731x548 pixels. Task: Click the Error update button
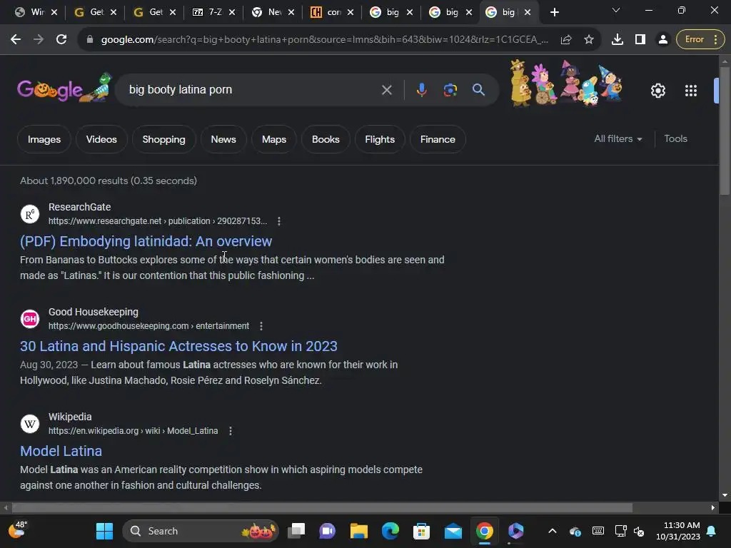700,40
